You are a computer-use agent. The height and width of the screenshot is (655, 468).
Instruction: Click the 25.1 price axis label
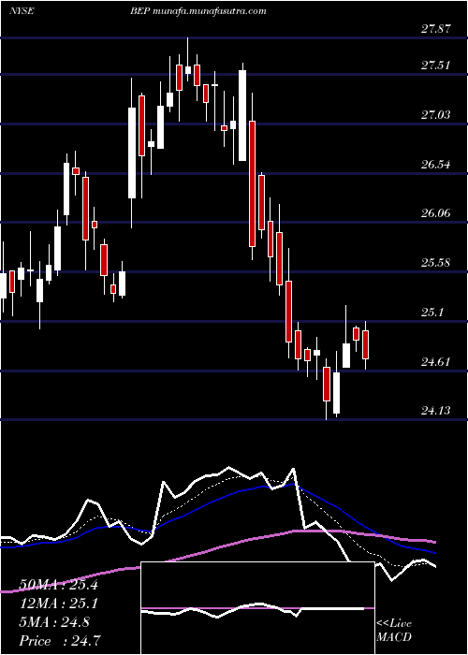tap(432, 312)
